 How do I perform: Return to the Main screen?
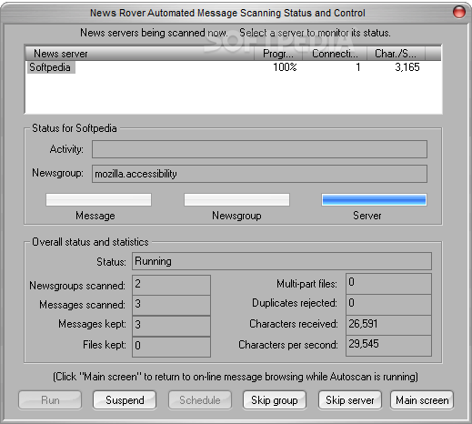(422, 400)
